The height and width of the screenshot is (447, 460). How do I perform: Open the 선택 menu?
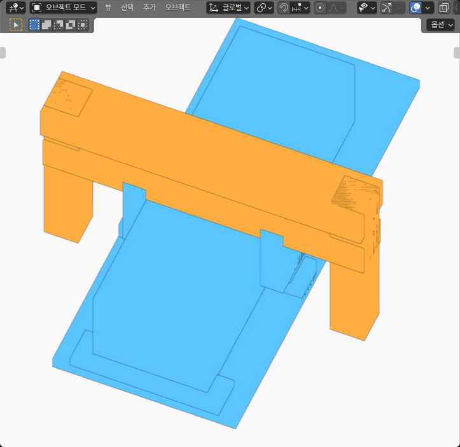pyautogui.click(x=127, y=8)
